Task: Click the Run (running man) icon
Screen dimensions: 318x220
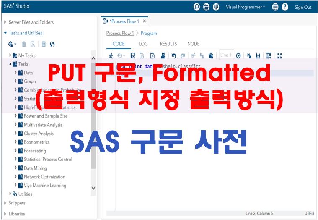Action: 111,55
